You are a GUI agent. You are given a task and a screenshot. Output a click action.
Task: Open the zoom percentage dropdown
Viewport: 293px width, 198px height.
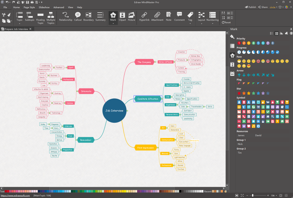click(276, 196)
